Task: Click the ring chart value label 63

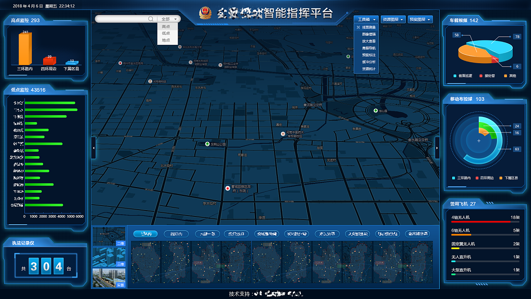Action: click(x=516, y=149)
